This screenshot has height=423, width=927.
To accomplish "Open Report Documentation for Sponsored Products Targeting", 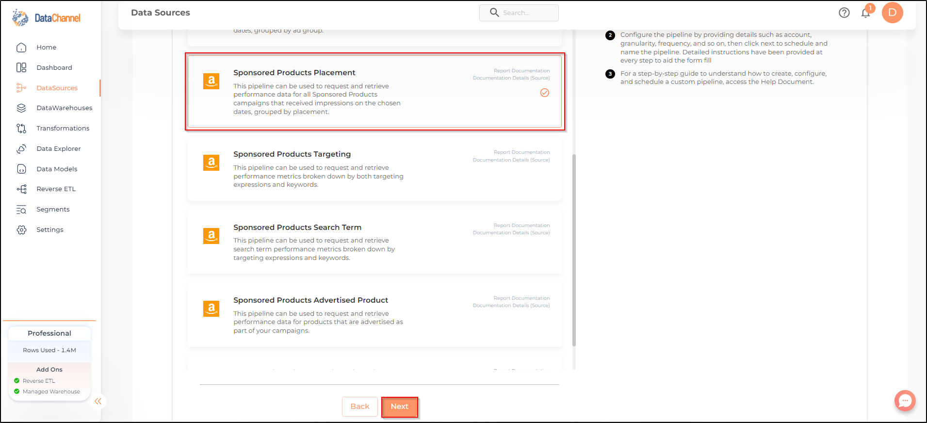I will [522, 152].
